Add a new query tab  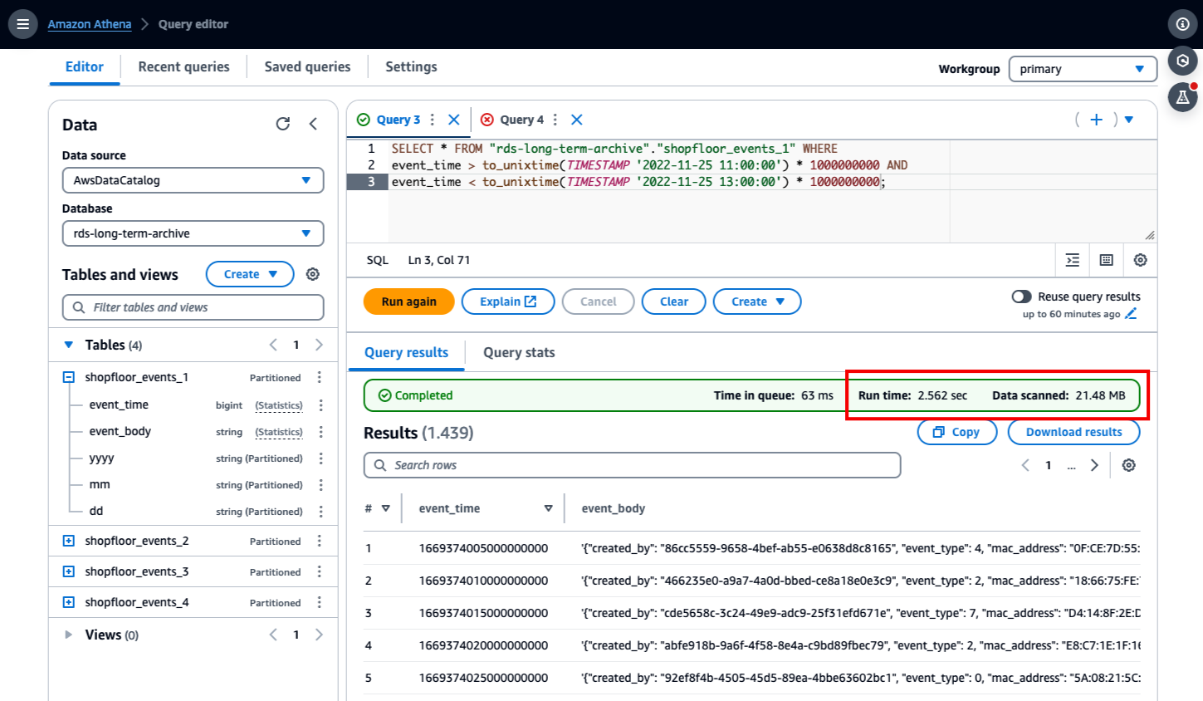tap(1097, 120)
